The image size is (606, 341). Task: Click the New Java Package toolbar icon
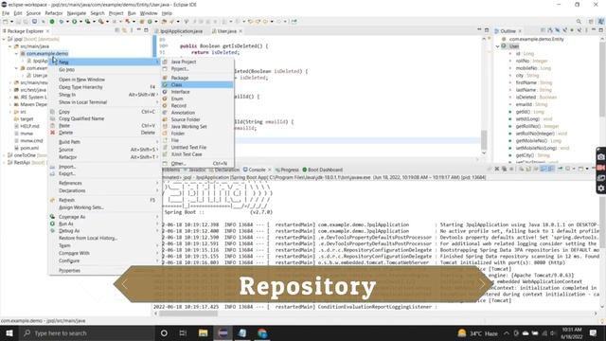tap(142, 21)
